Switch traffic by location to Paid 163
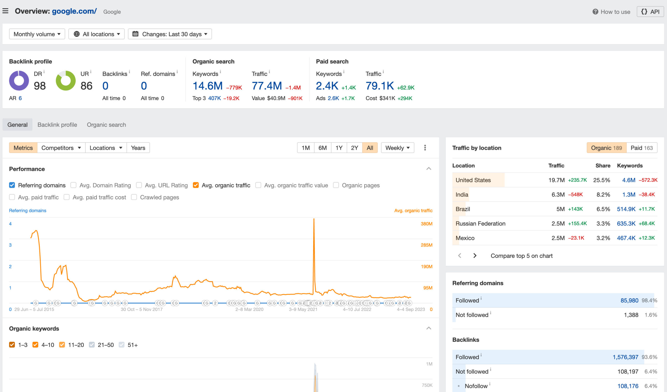This screenshot has height=392, width=667. pyautogui.click(x=642, y=148)
